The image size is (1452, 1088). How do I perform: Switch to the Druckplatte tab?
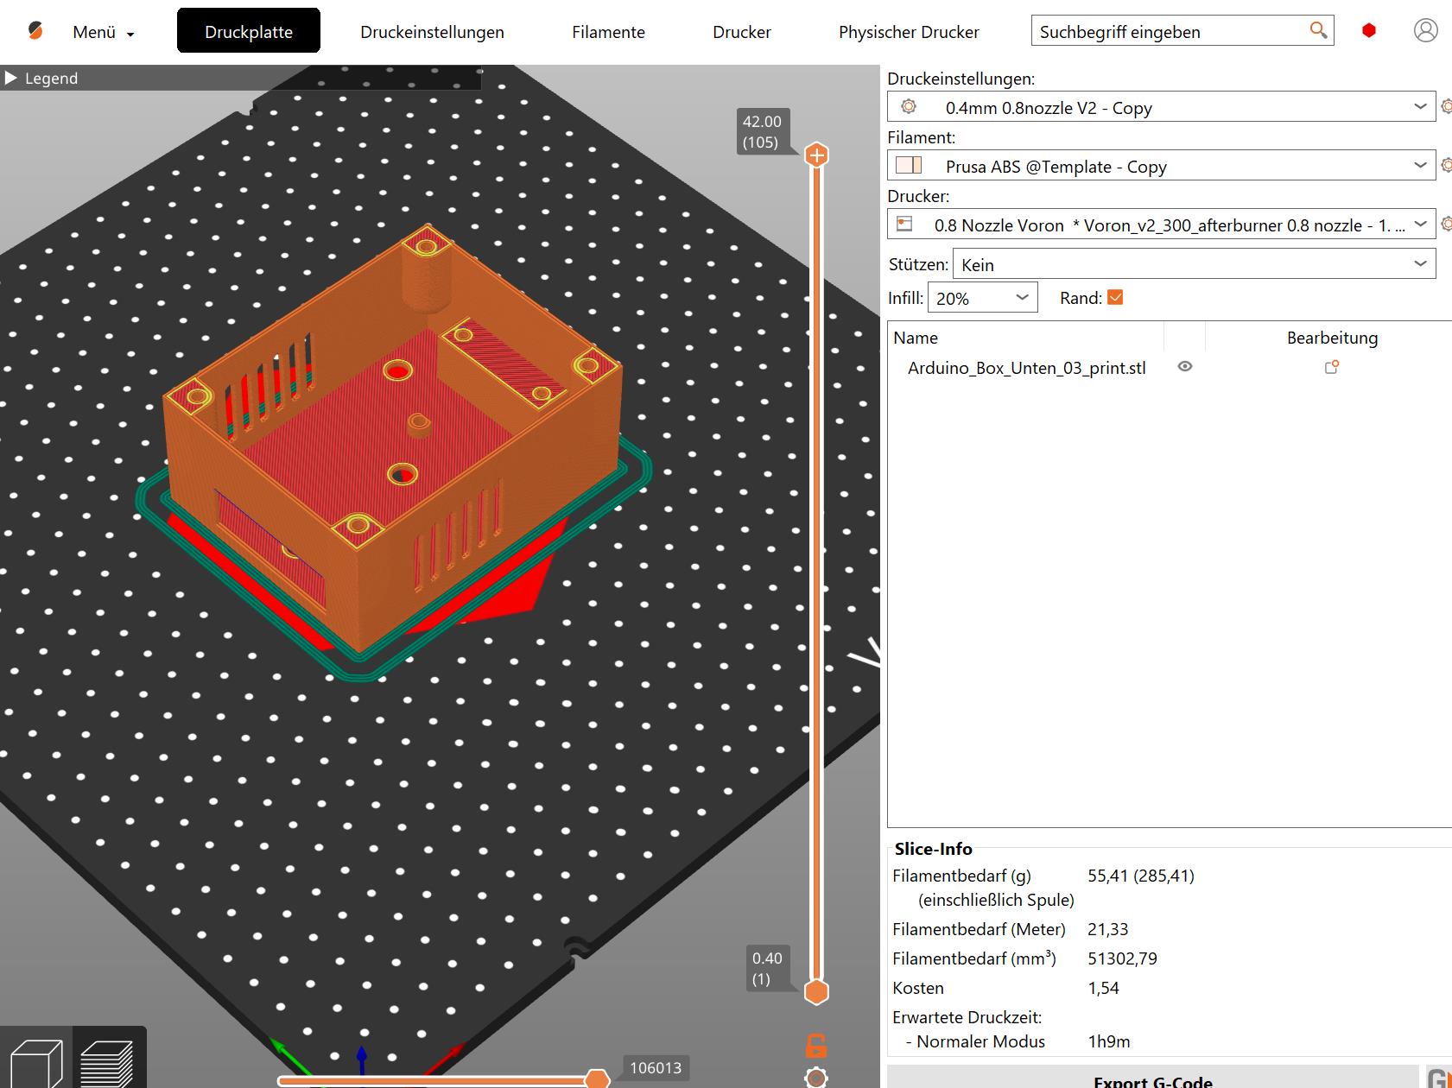pos(249,31)
